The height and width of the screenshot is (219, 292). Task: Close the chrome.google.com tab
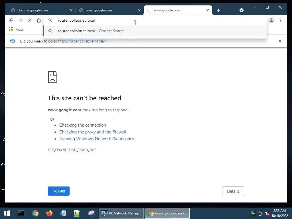[71, 10]
